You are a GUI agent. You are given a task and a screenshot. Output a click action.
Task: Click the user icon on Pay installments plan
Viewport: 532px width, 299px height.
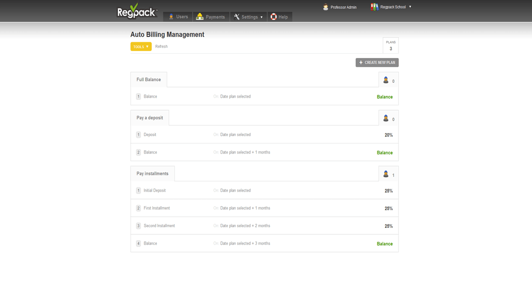coord(386,174)
